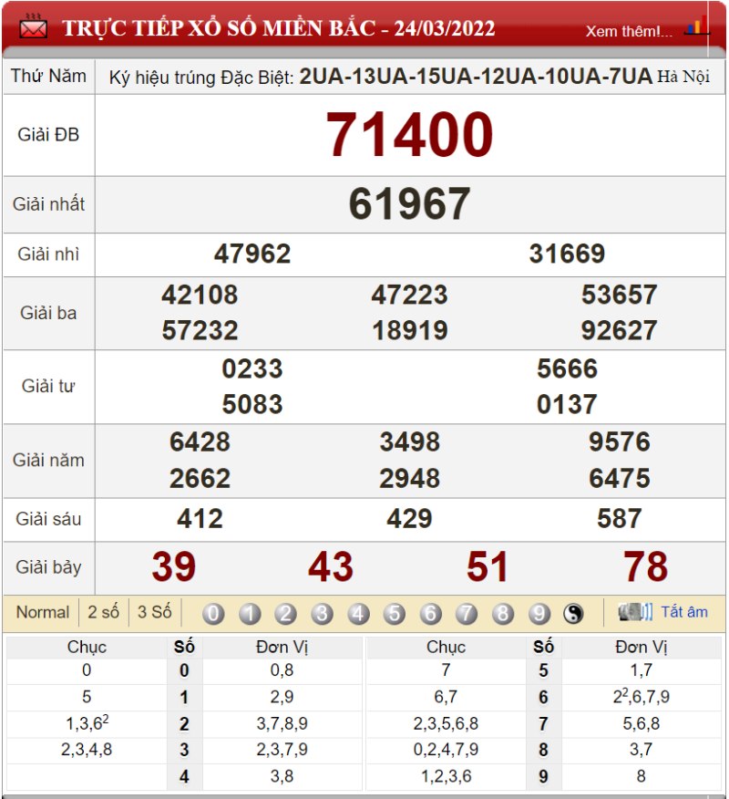
Task: Click sixth prize number 412
Action: pos(200,519)
